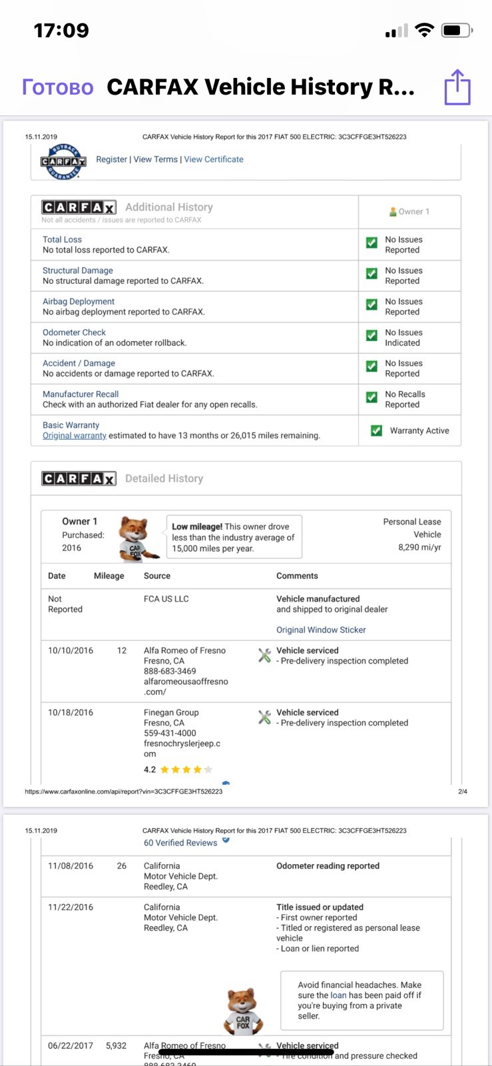The image size is (492, 1066).
Task: Click the Total Loss green checkmark
Action: (371, 243)
